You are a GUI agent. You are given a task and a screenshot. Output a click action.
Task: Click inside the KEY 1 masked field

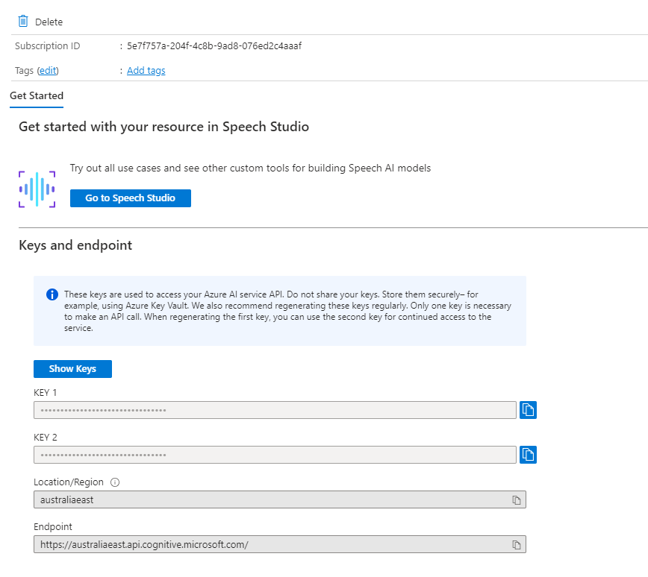(275, 409)
